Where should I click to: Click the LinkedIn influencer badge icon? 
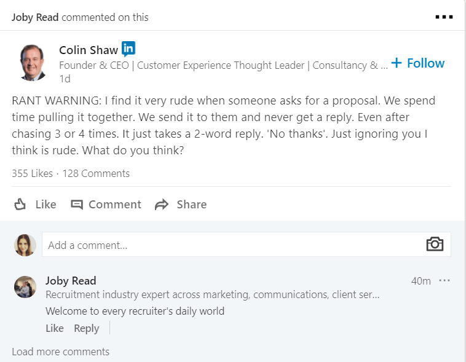coord(128,49)
